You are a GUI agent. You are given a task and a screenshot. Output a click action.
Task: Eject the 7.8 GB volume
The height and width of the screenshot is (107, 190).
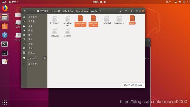point(45,58)
